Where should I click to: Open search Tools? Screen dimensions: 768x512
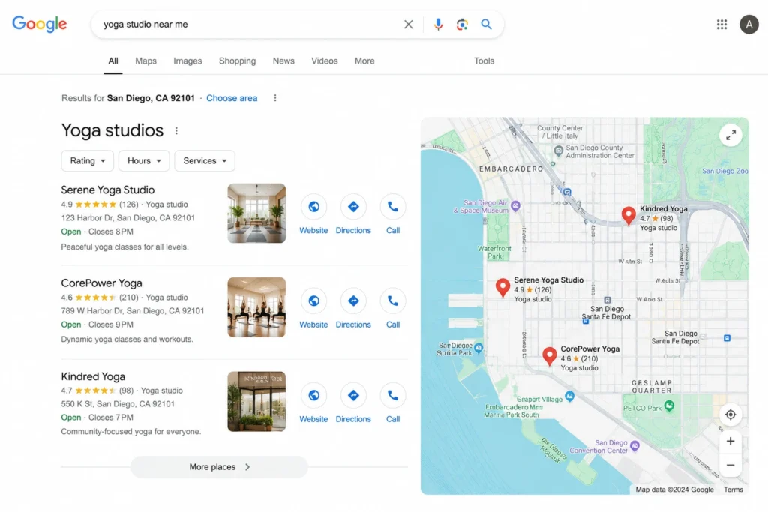pos(484,61)
